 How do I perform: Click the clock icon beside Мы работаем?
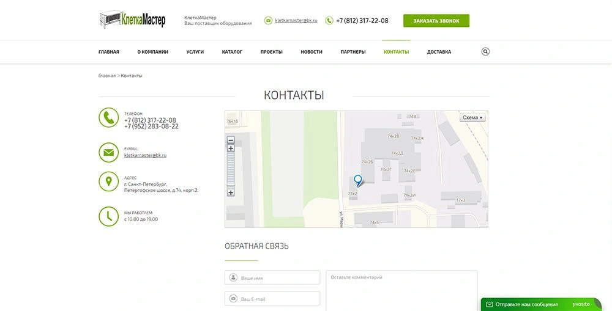pyautogui.click(x=108, y=216)
